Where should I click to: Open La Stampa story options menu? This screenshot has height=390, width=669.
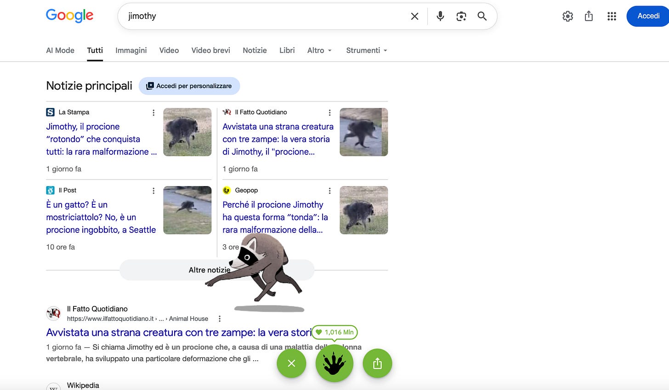point(153,113)
